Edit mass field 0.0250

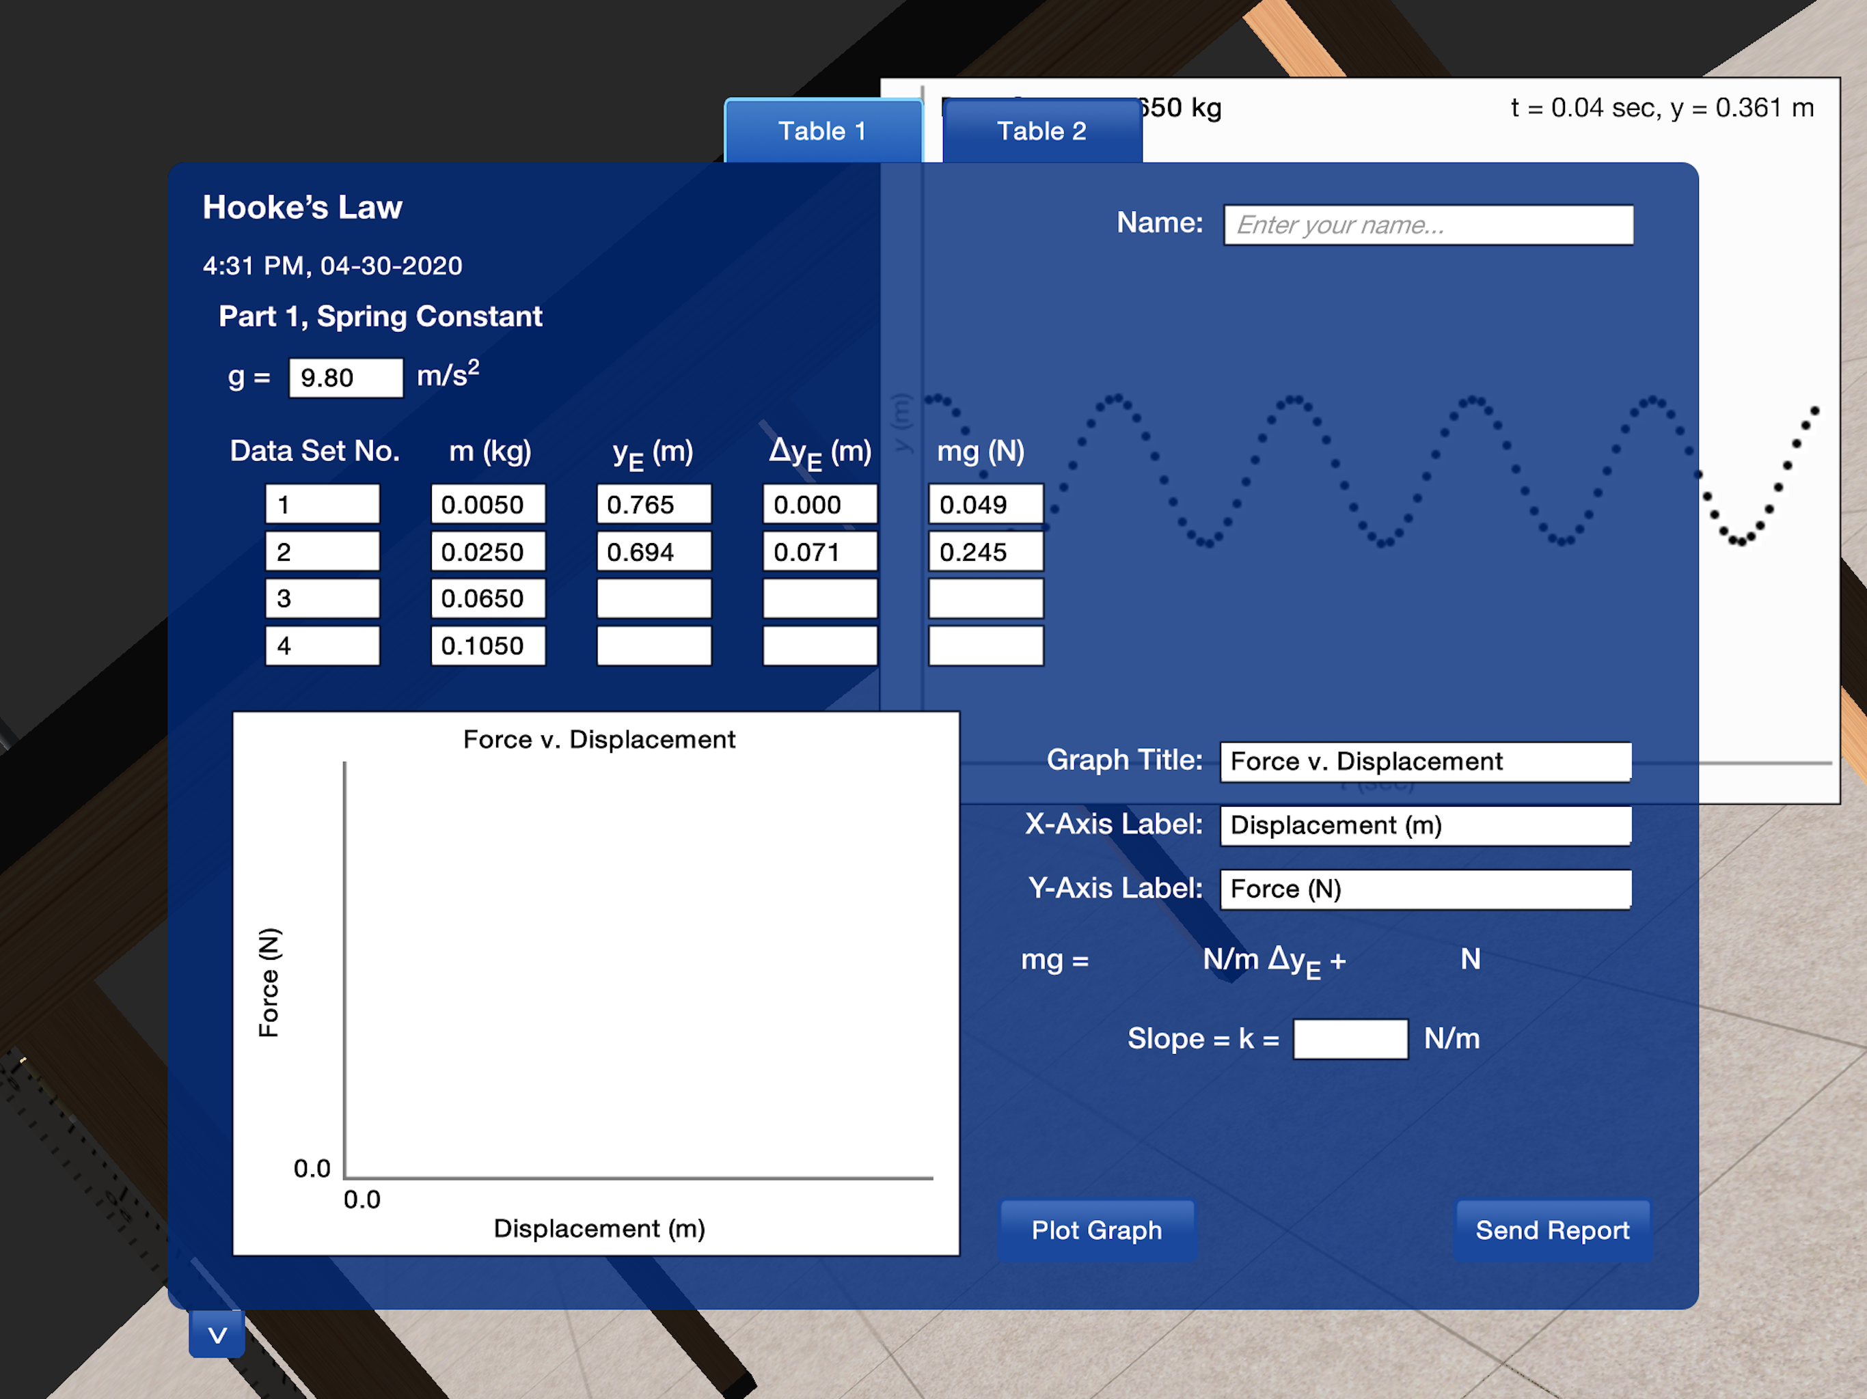coord(488,551)
